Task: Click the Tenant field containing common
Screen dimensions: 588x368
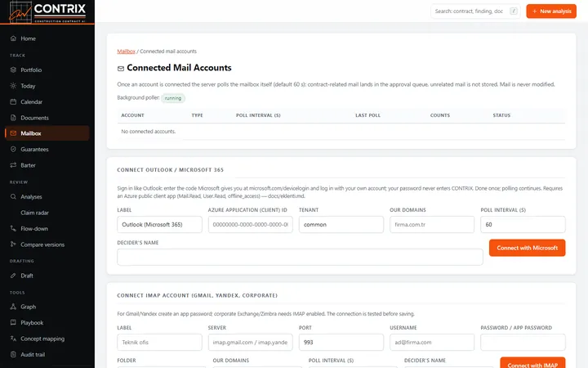Action: pyautogui.click(x=341, y=225)
